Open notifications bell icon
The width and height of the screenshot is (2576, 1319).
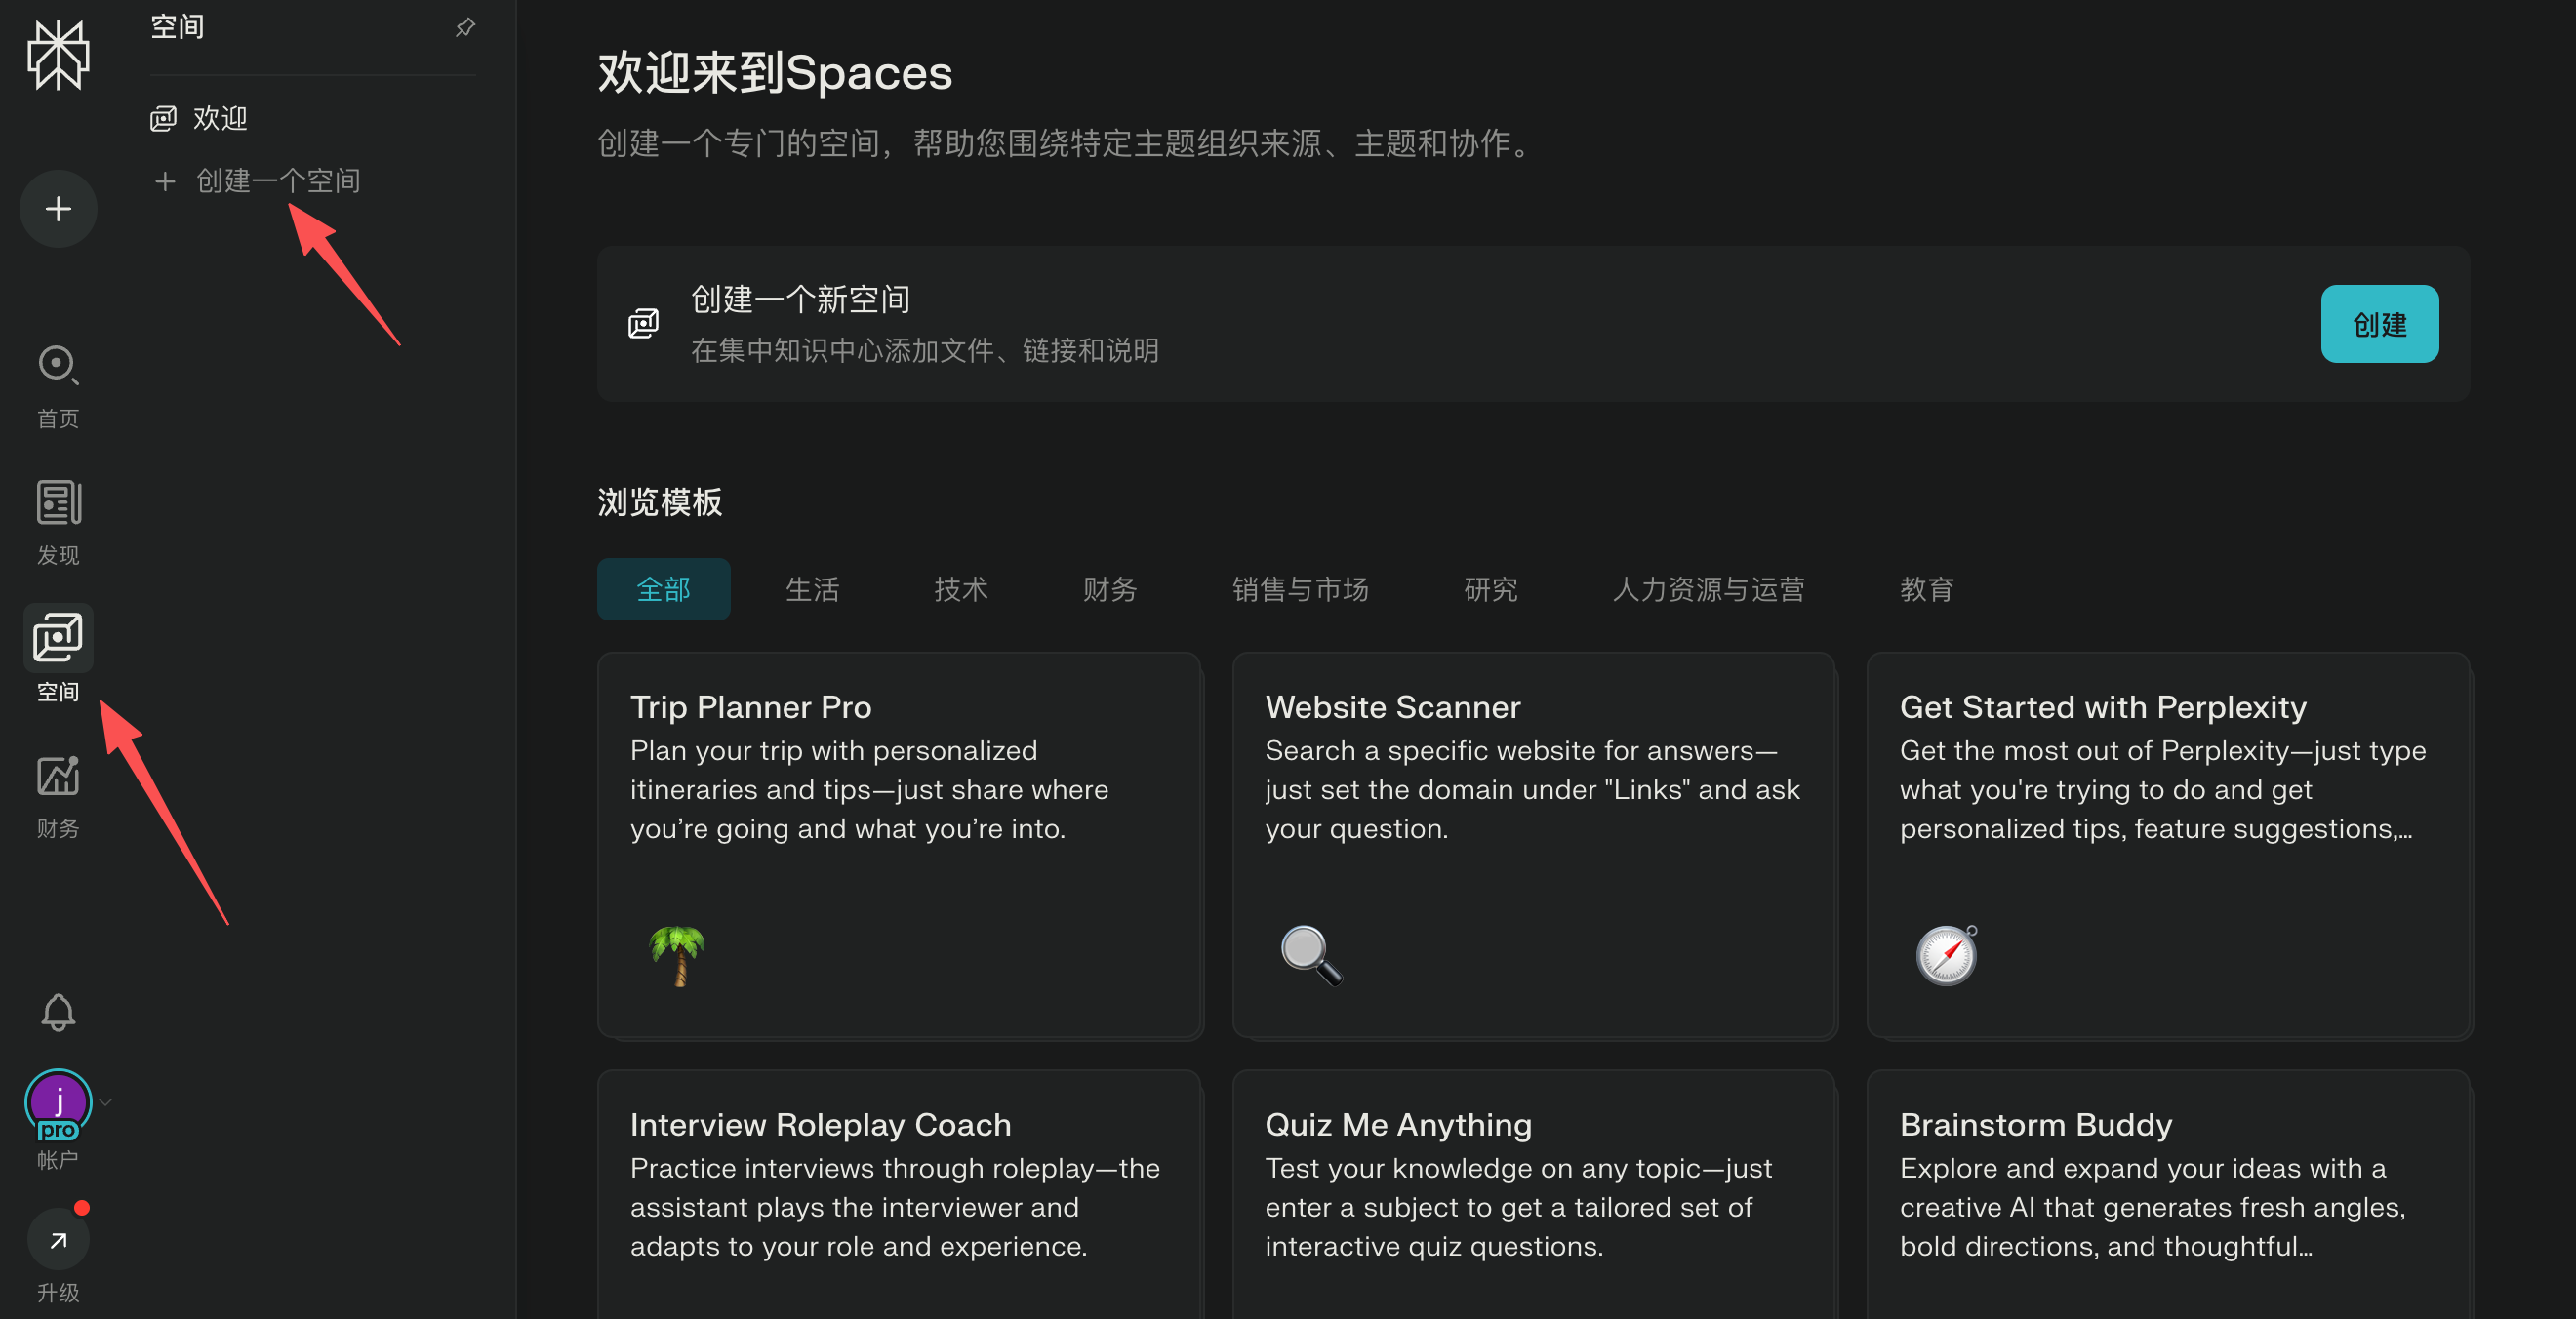(58, 1012)
